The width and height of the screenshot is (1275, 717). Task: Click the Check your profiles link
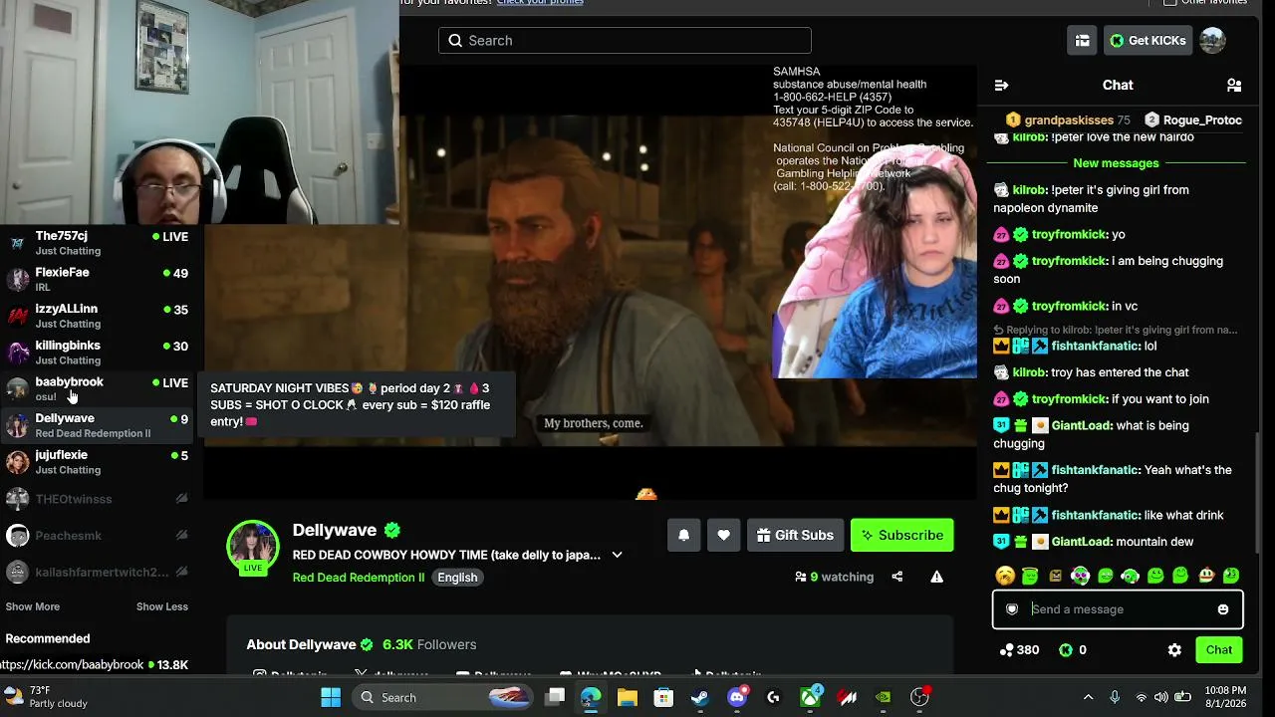540,3
